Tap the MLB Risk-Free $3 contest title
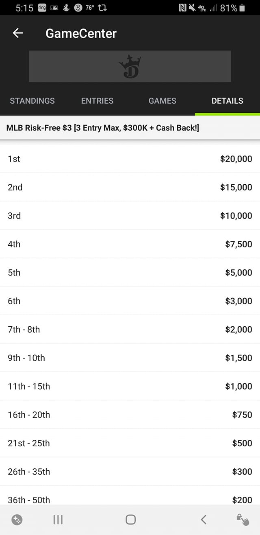This screenshot has height=535, width=260. (x=103, y=128)
